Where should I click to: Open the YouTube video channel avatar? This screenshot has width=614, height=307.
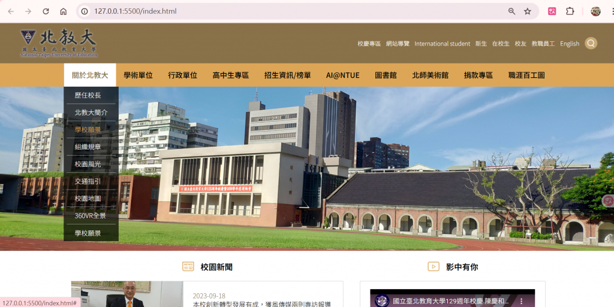(382, 301)
